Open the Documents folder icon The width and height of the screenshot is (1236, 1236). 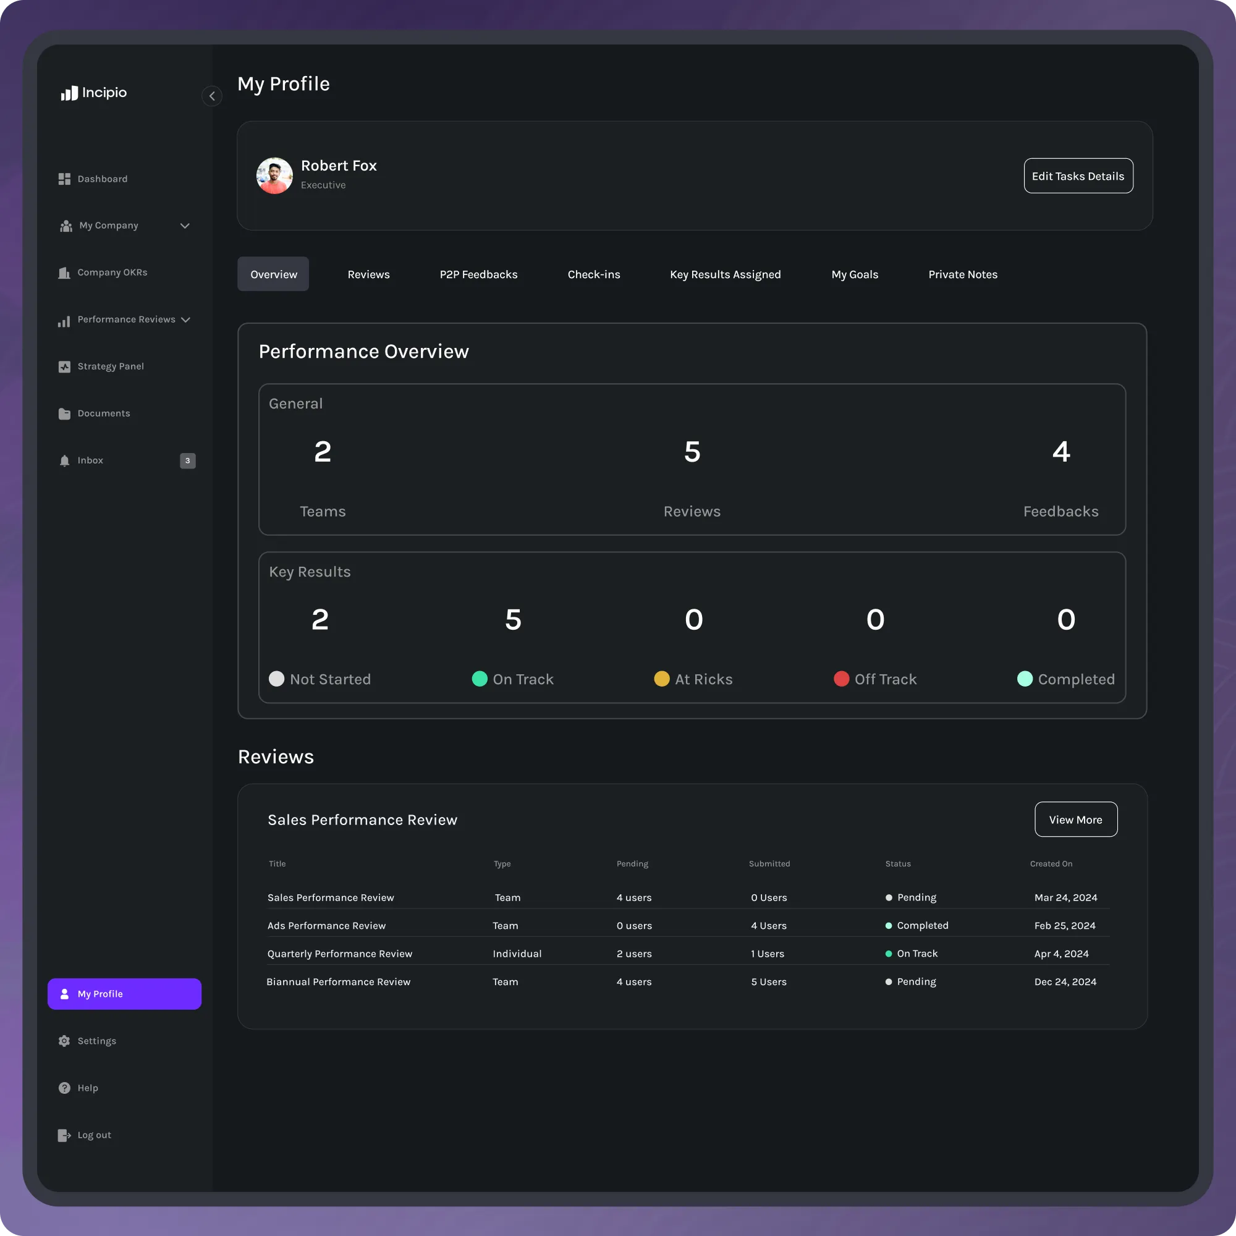[x=64, y=414]
